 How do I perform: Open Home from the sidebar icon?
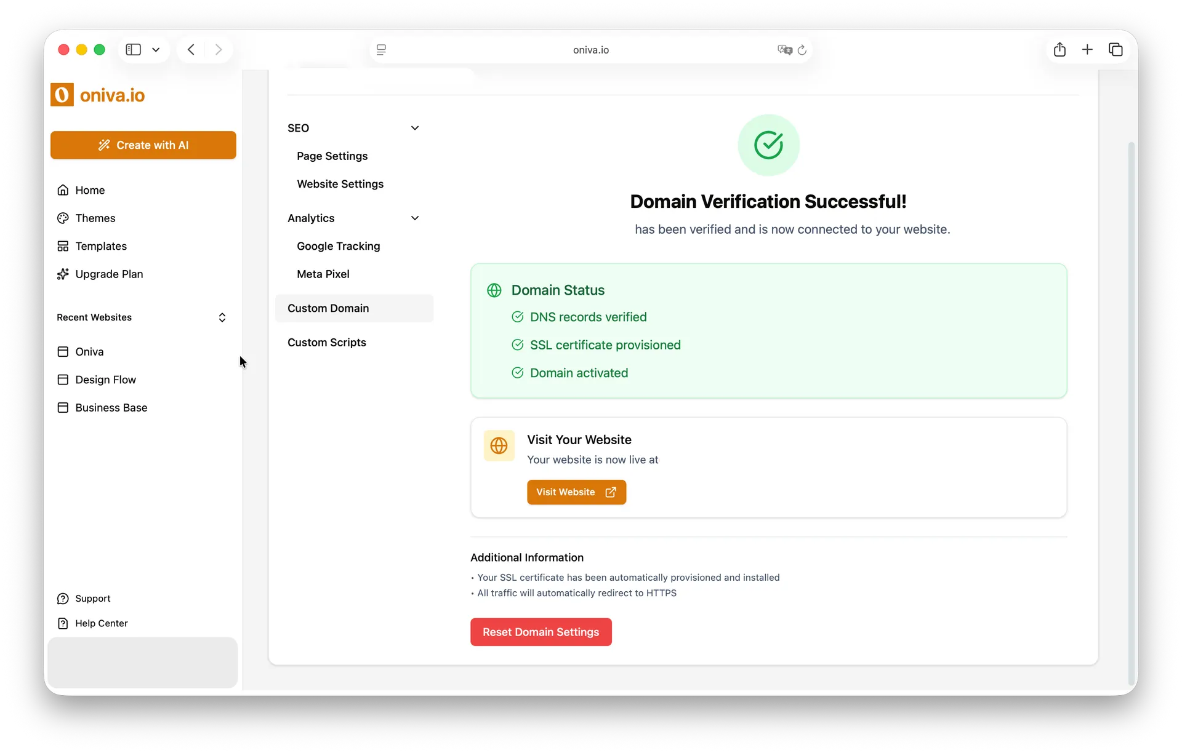tap(63, 190)
